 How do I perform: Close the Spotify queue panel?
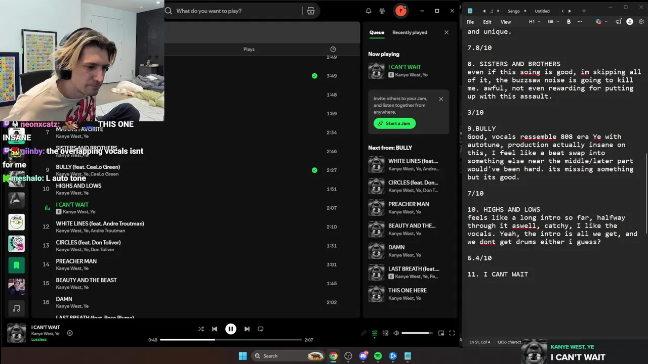[x=446, y=32]
